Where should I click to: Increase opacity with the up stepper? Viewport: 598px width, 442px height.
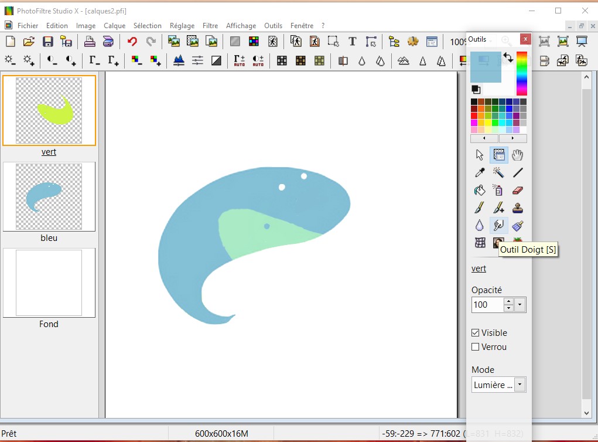pos(508,302)
